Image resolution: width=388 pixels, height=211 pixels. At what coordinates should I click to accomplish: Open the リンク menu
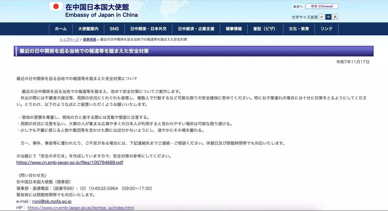pos(327,29)
